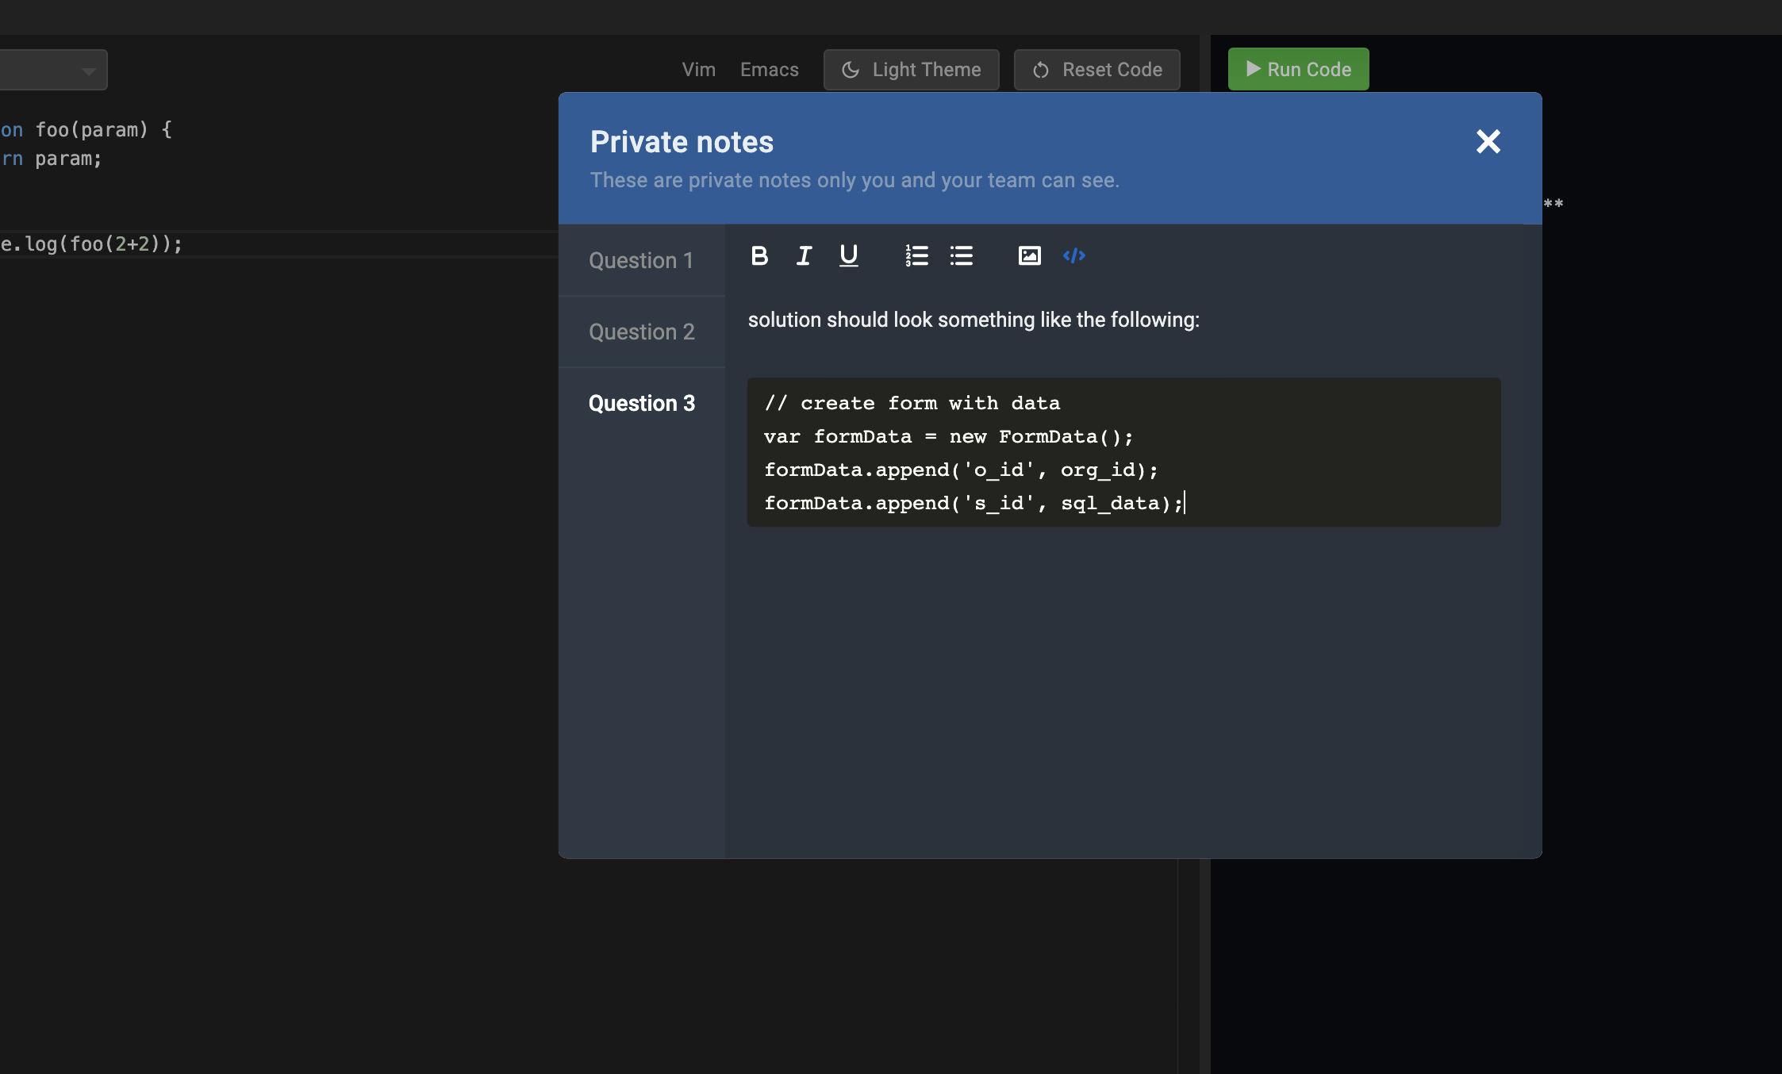1782x1074 pixels.
Task: Run the code with Run Code
Action: click(x=1298, y=69)
